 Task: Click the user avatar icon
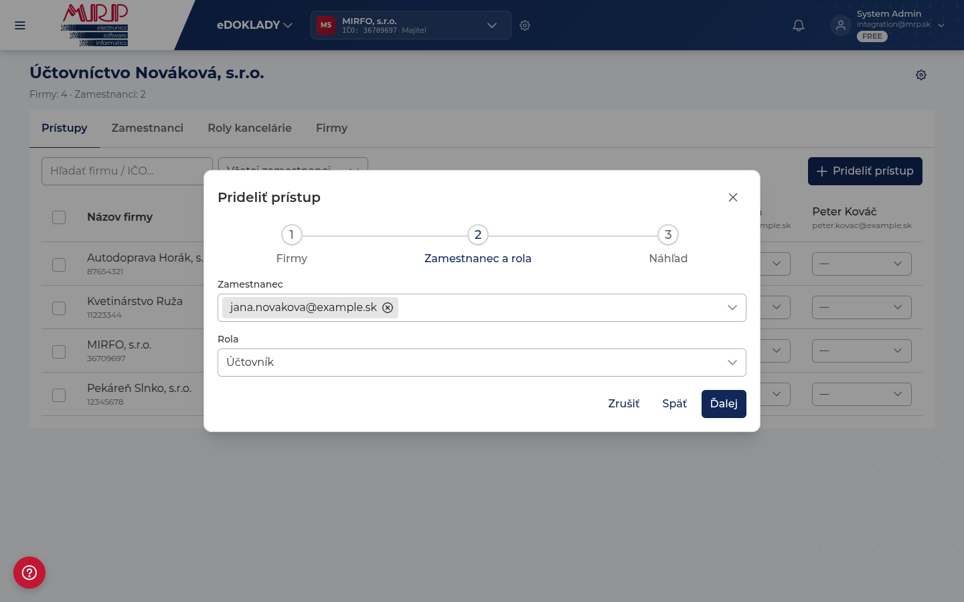coord(841,25)
